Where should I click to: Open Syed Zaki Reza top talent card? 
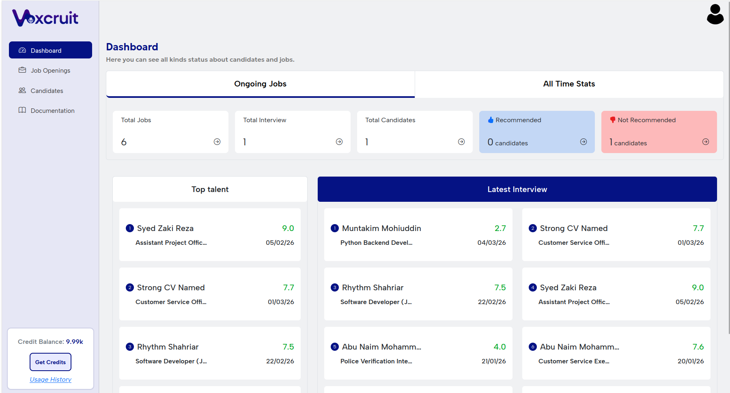tap(210, 235)
